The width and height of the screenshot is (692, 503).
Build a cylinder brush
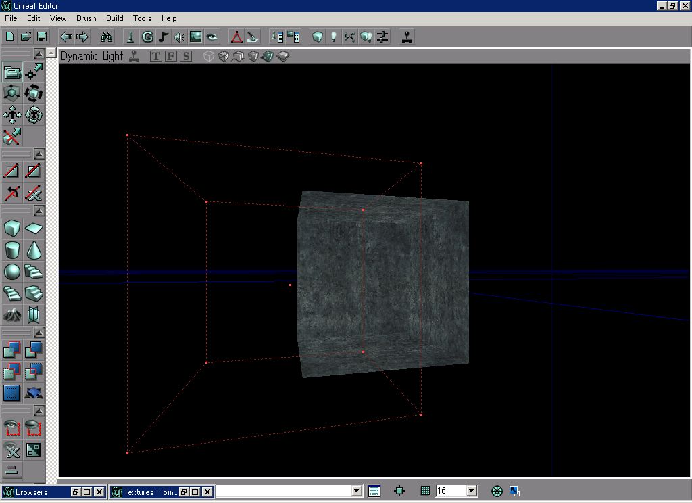tap(12, 250)
